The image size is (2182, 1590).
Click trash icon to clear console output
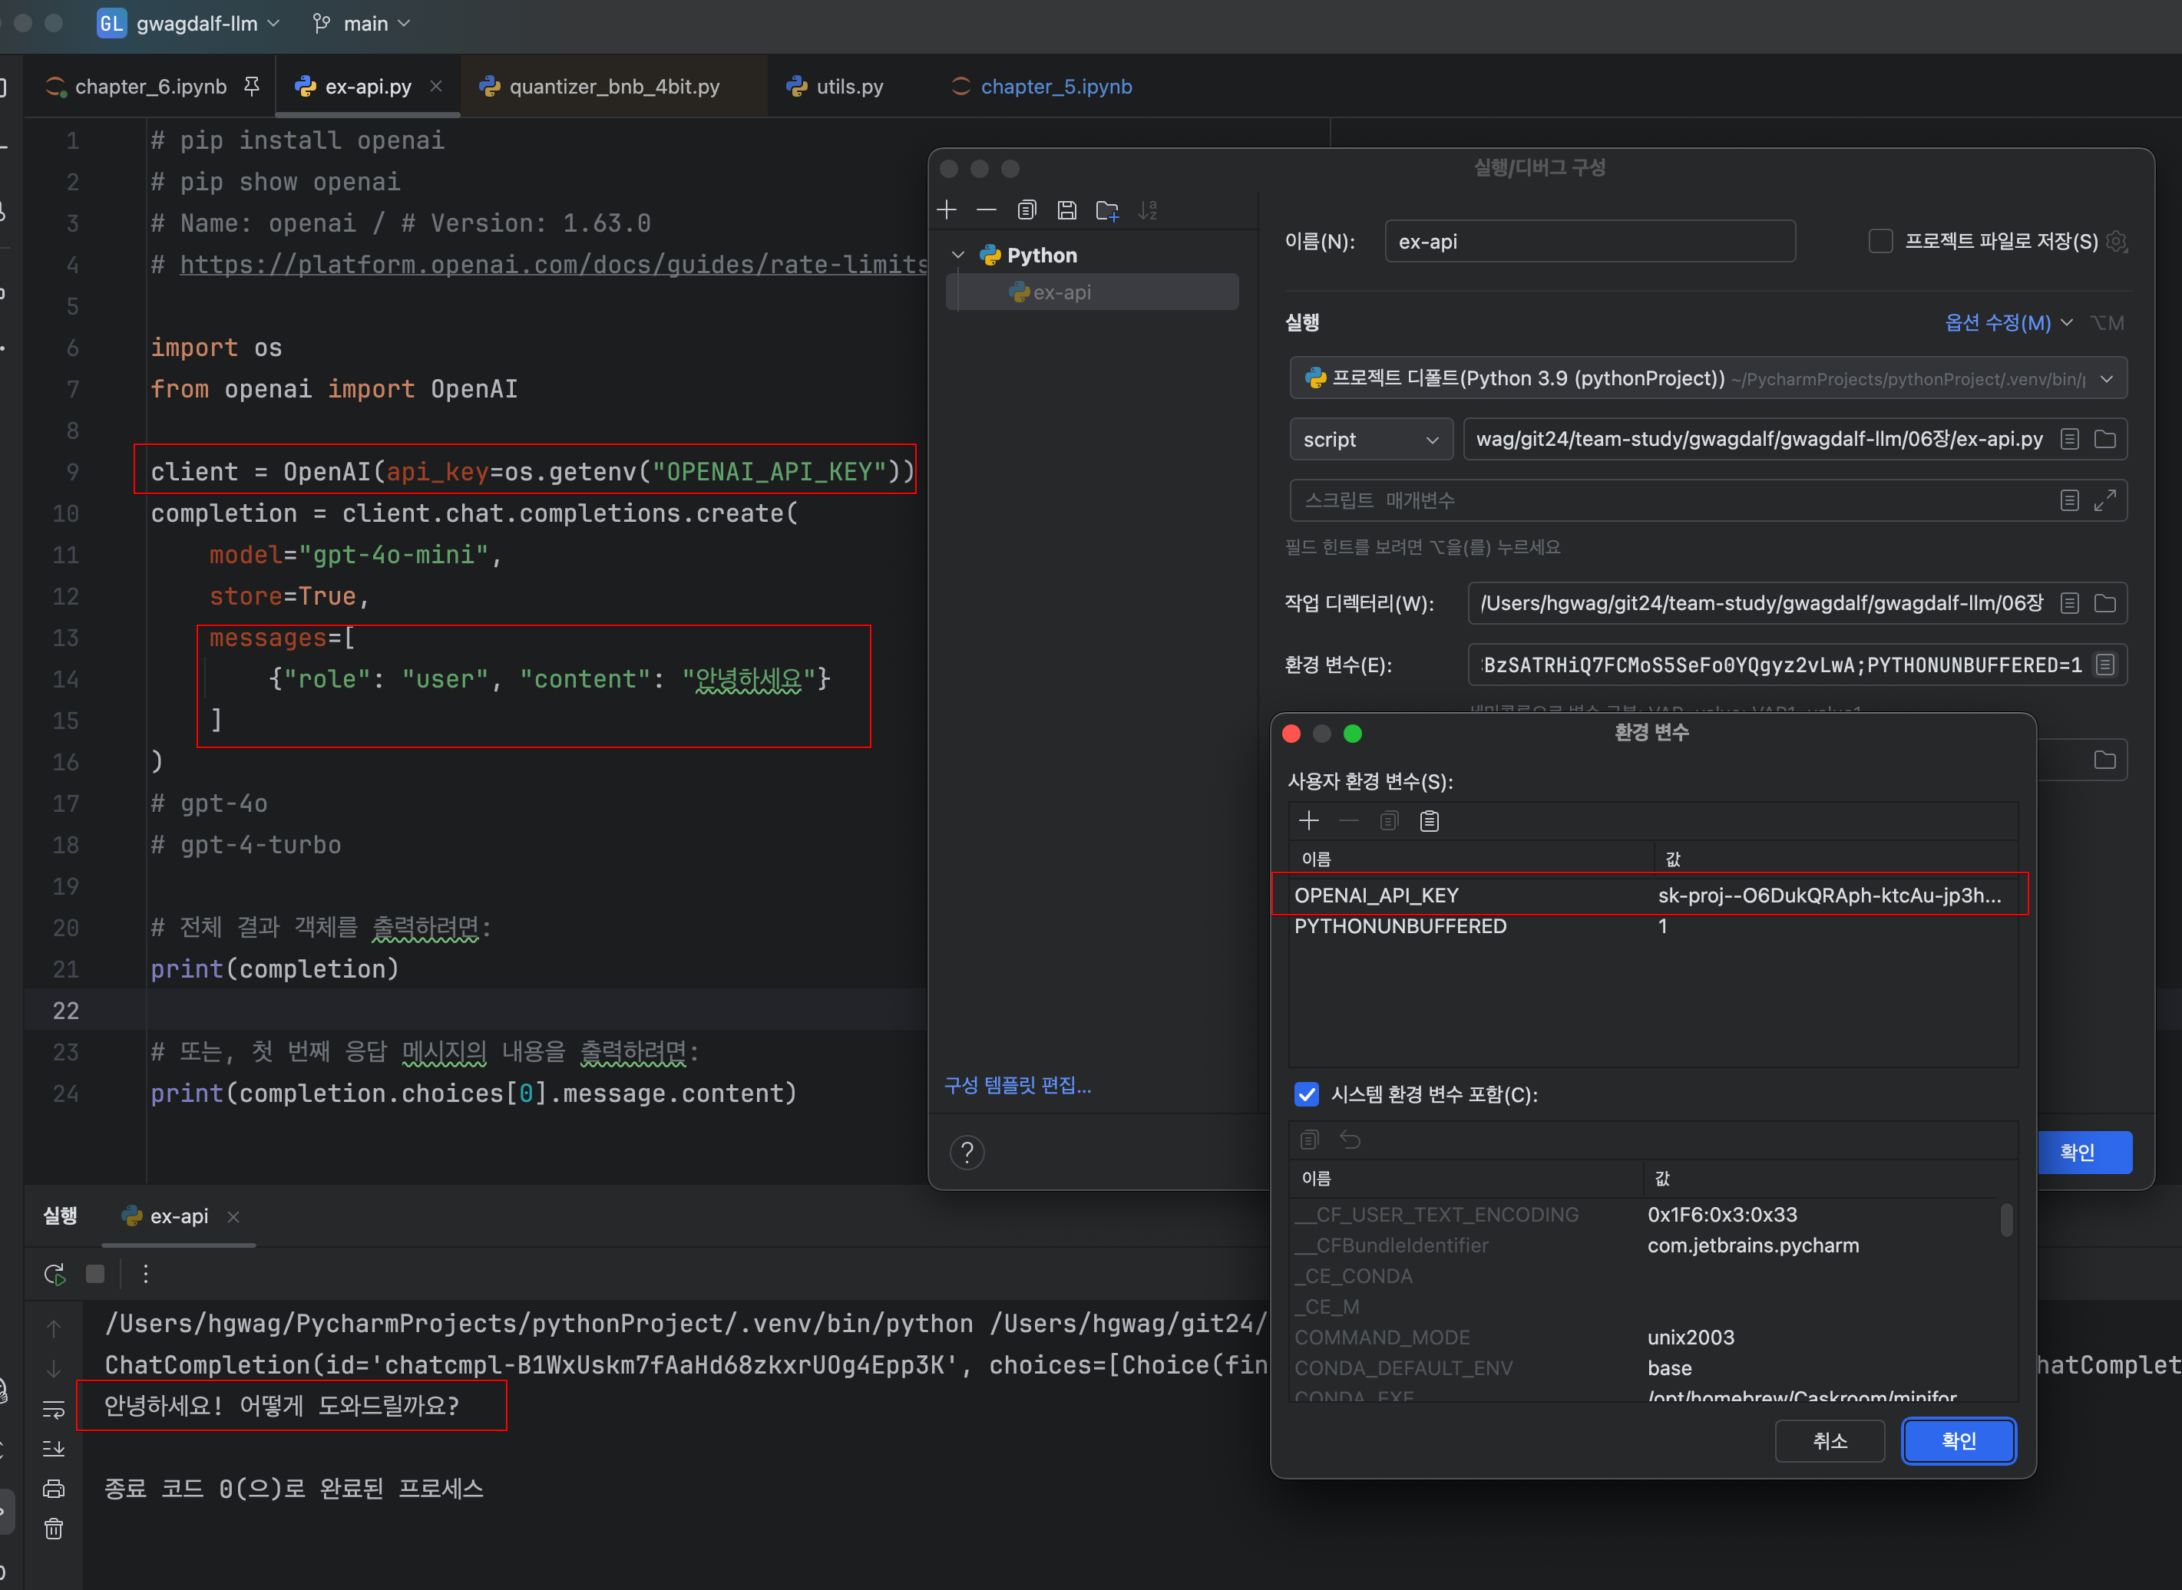[x=54, y=1529]
